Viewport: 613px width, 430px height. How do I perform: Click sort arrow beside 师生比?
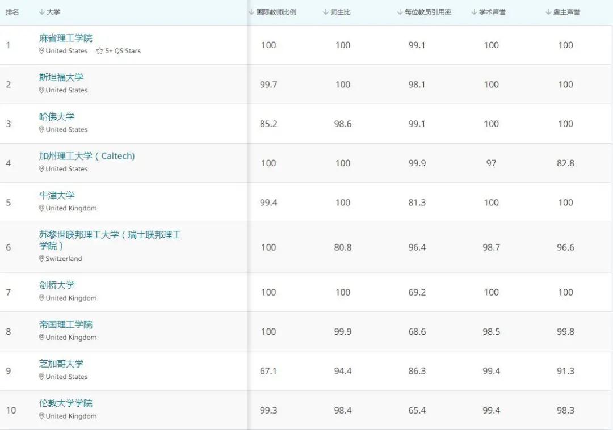pyautogui.click(x=326, y=12)
